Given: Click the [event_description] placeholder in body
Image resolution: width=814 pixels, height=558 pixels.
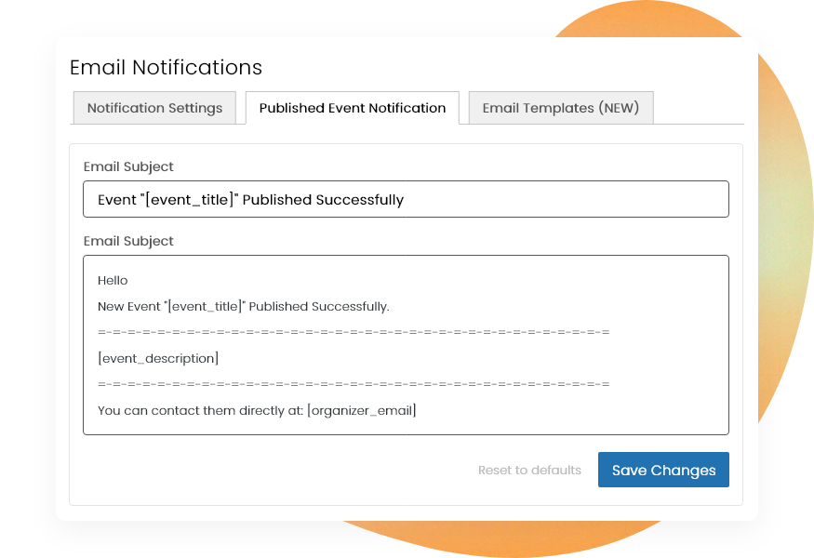Looking at the screenshot, I should coord(158,358).
